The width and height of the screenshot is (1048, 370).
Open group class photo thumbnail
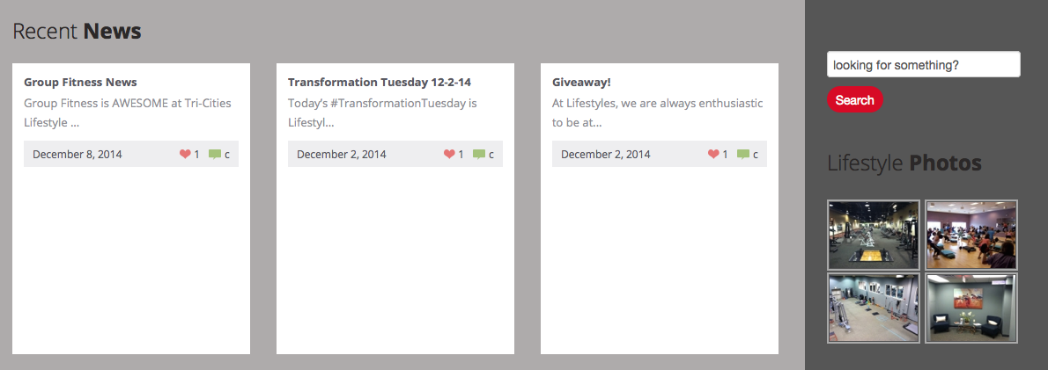click(x=971, y=236)
